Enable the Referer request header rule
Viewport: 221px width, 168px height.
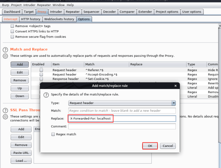(x=41, y=70)
